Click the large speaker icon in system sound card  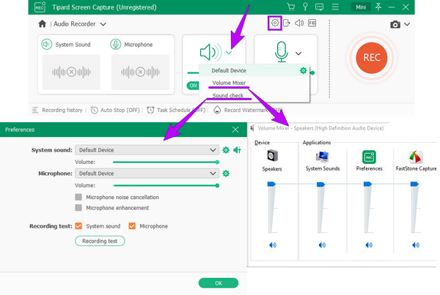coord(210,52)
